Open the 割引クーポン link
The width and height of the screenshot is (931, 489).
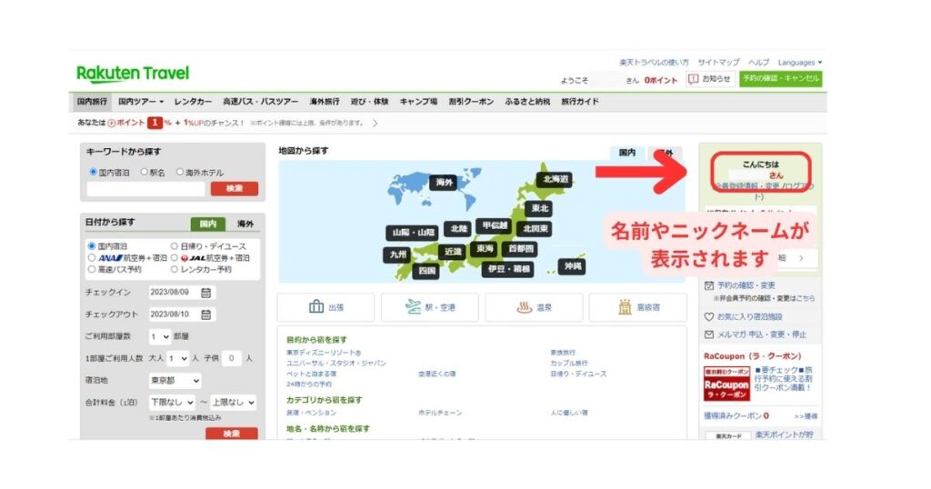coord(472,102)
